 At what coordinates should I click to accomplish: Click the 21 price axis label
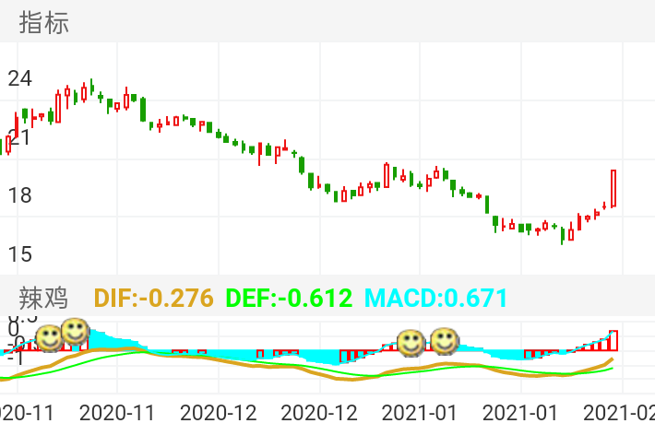click(x=19, y=137)
